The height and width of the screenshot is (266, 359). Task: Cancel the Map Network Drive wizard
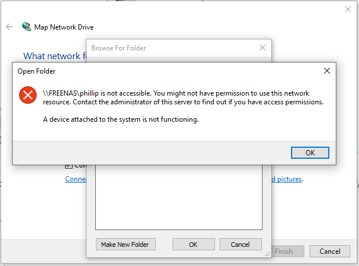coord(329,252)
